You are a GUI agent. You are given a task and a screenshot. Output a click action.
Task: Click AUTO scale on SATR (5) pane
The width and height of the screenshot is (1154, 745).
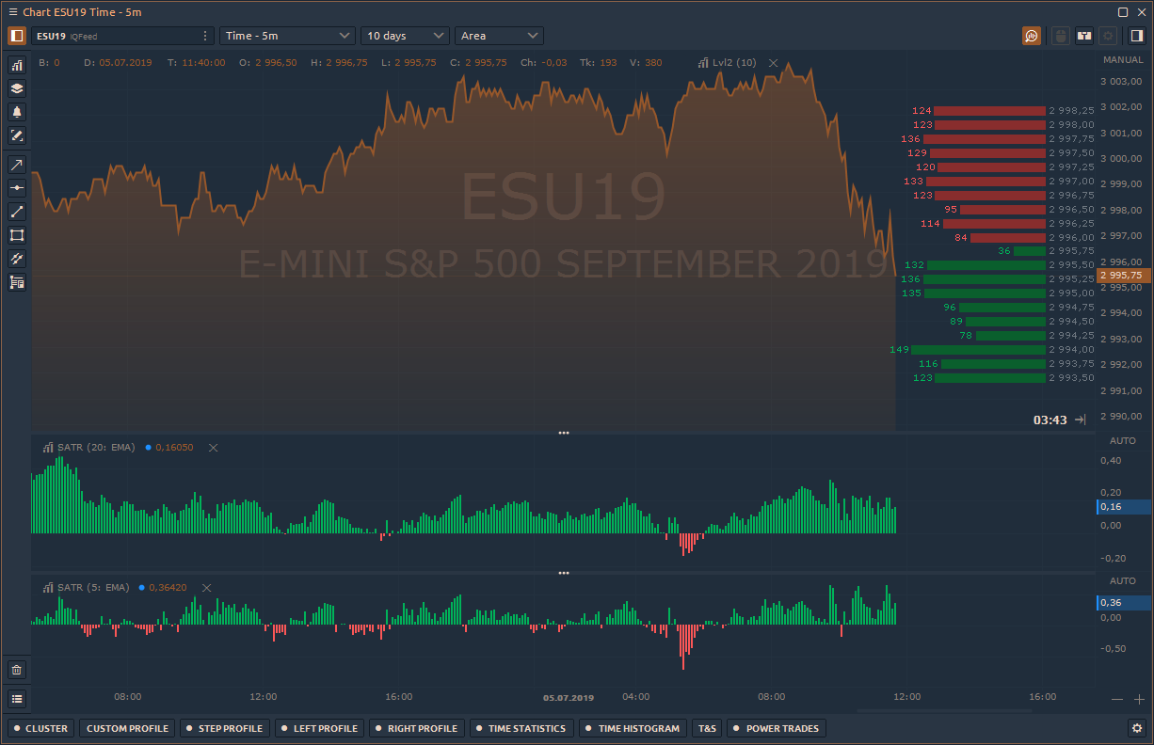pyautogui.click(x=1123, y=580)
